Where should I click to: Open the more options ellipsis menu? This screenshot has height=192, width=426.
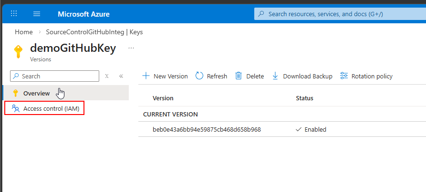(x=131, y=48)
